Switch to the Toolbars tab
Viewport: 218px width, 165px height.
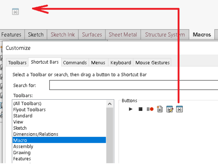[17, 62]
